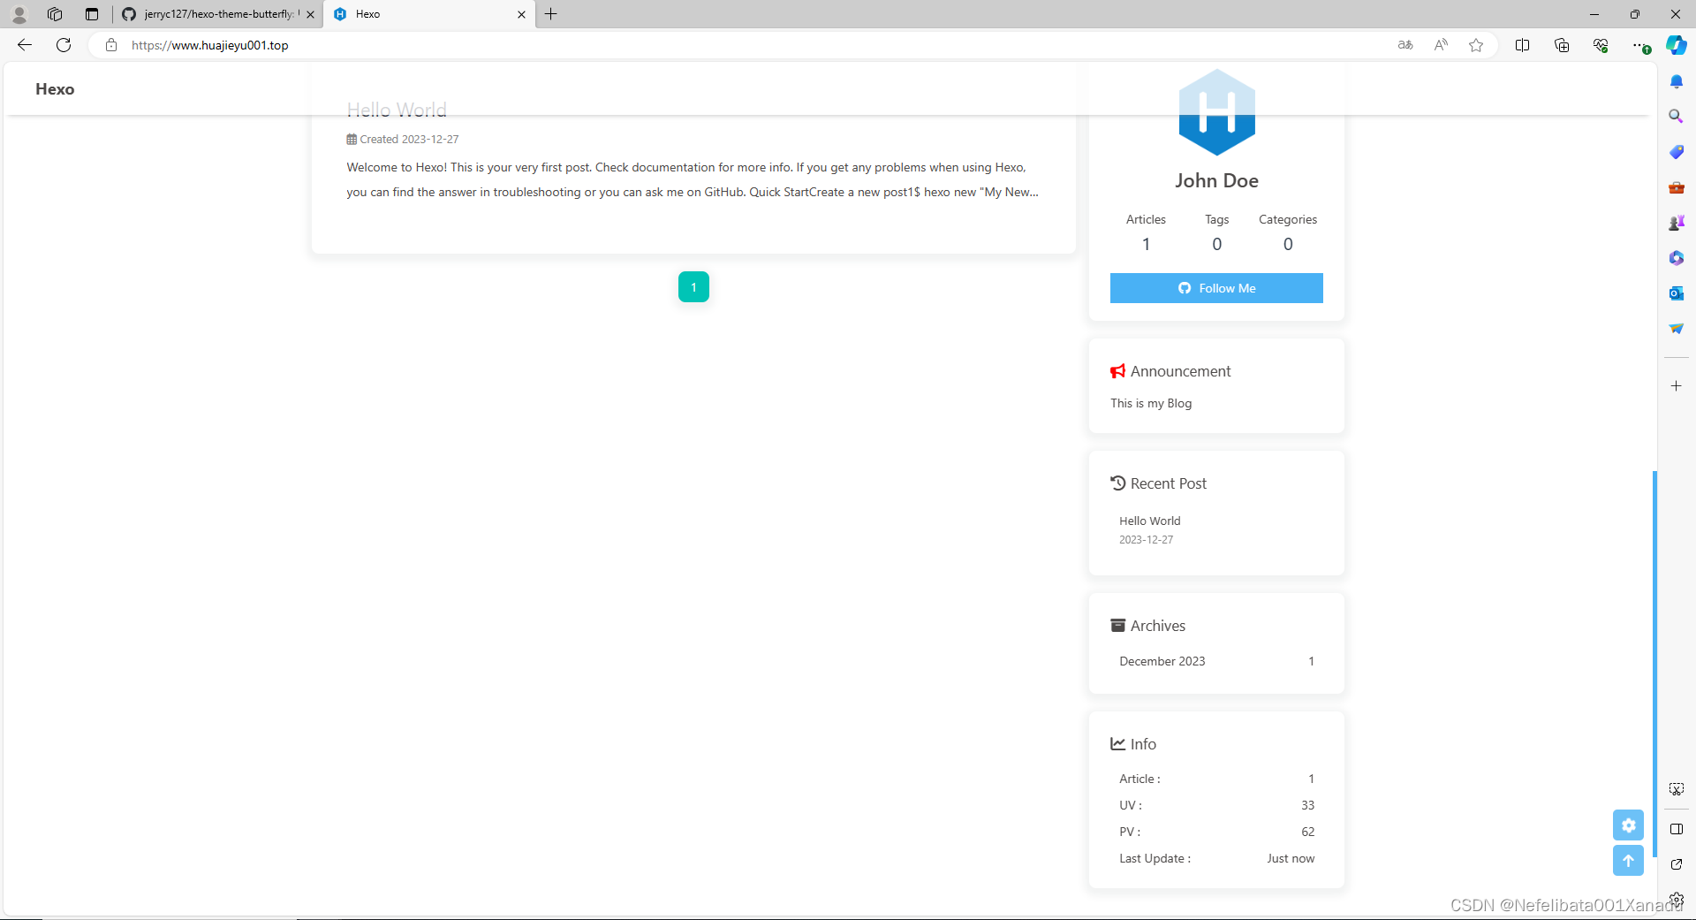Open screenshot tool in sidebar bottom
Screen dimensions: 1696x920
click(x=1676, y=789)
